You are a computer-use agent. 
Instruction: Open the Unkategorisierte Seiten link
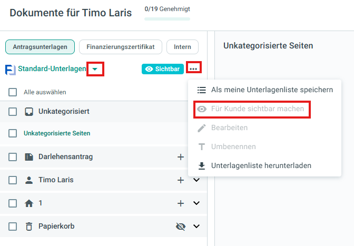[x=57, y=133]
